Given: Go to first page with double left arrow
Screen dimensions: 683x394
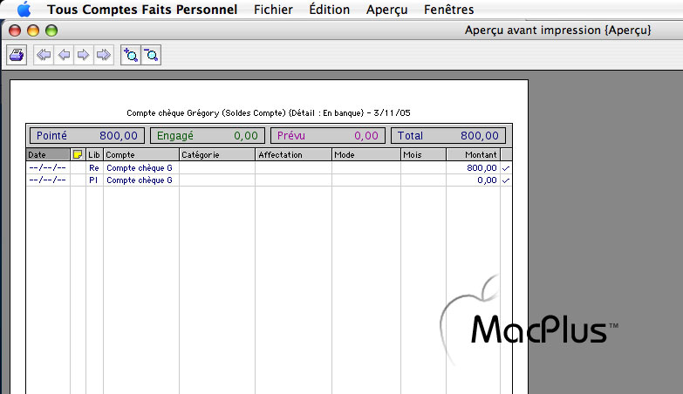Looking at the screenshot, I should [x=44, y=55].
